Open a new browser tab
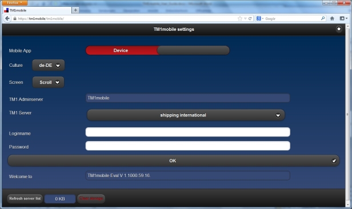The image size is (352, 209). point(75,10)
